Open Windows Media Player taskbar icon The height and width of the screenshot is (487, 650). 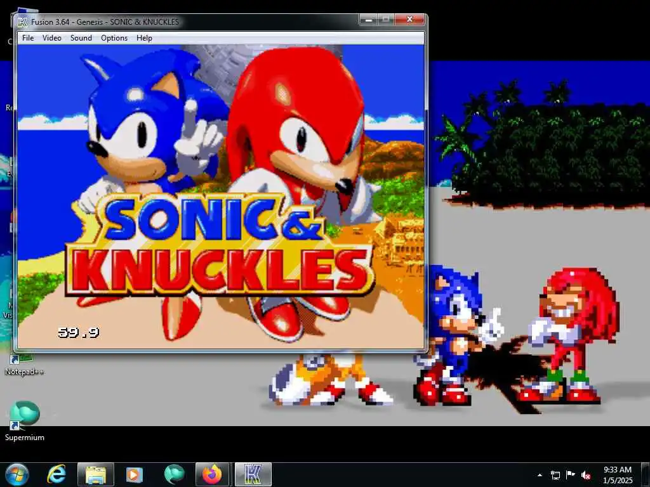(x=134, y=474)
